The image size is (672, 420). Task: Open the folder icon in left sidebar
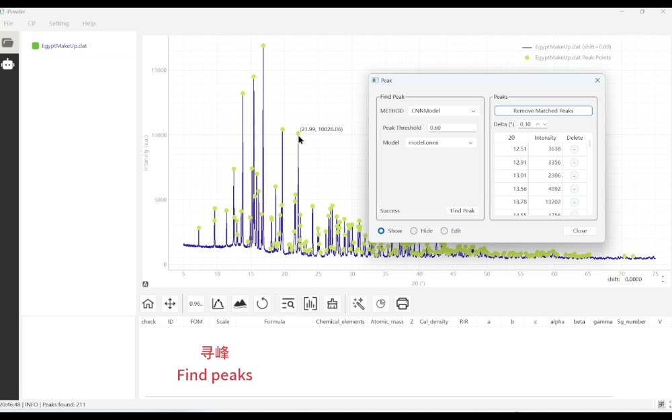coord(7,42)
